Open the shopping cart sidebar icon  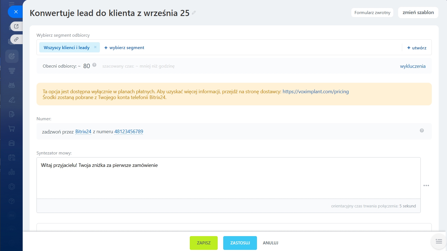[x=12, y=129]
